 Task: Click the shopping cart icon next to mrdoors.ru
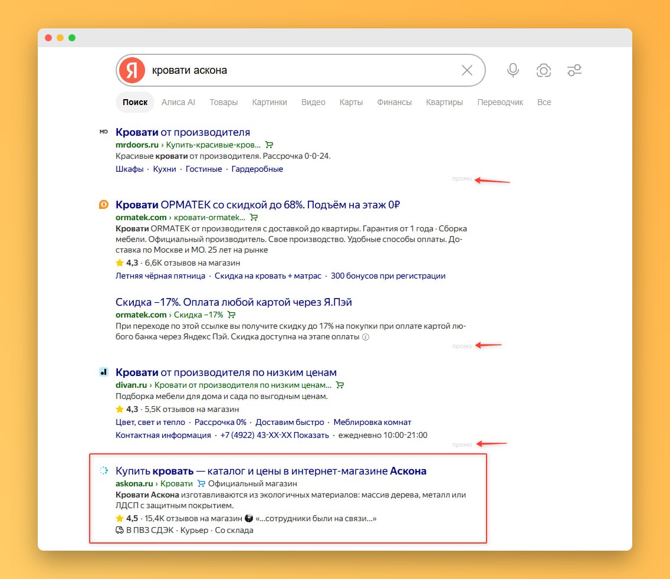(269, 145)
